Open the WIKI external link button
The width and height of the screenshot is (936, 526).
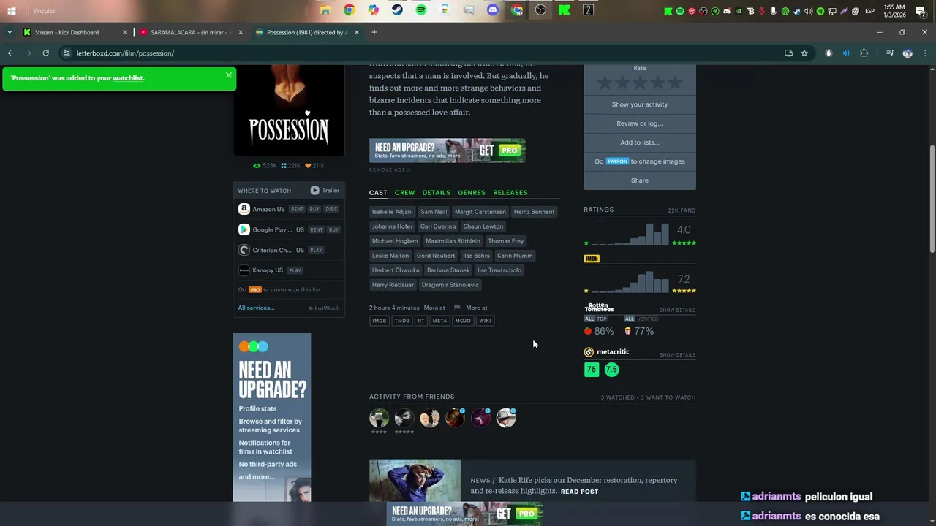coord(485,321)
